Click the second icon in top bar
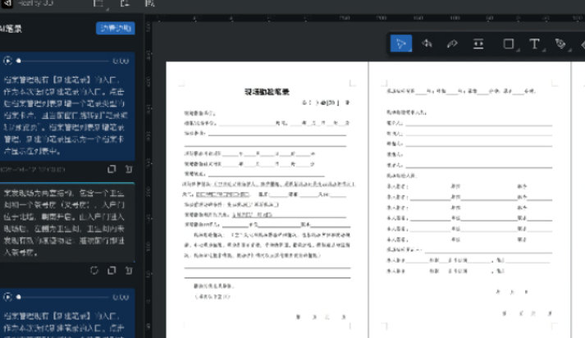Viewport: 585px width, 338px height. click(x=124, y=3)
